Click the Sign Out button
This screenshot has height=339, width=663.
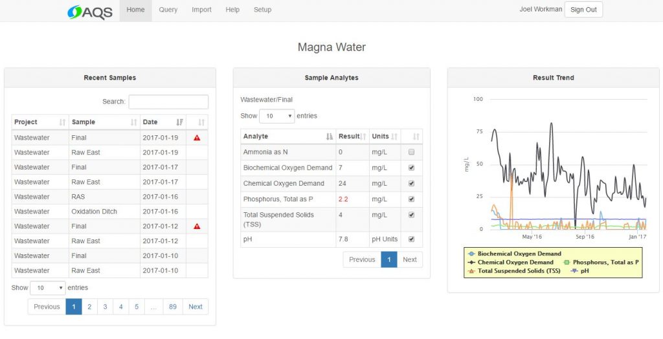point(583,10)
